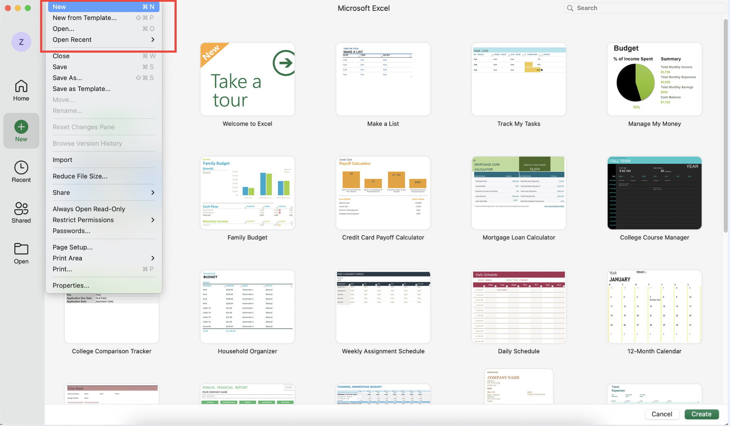Select Credit Card Payoff Calculator template
This screenshot has width=730, height=426.
(383, 193)
